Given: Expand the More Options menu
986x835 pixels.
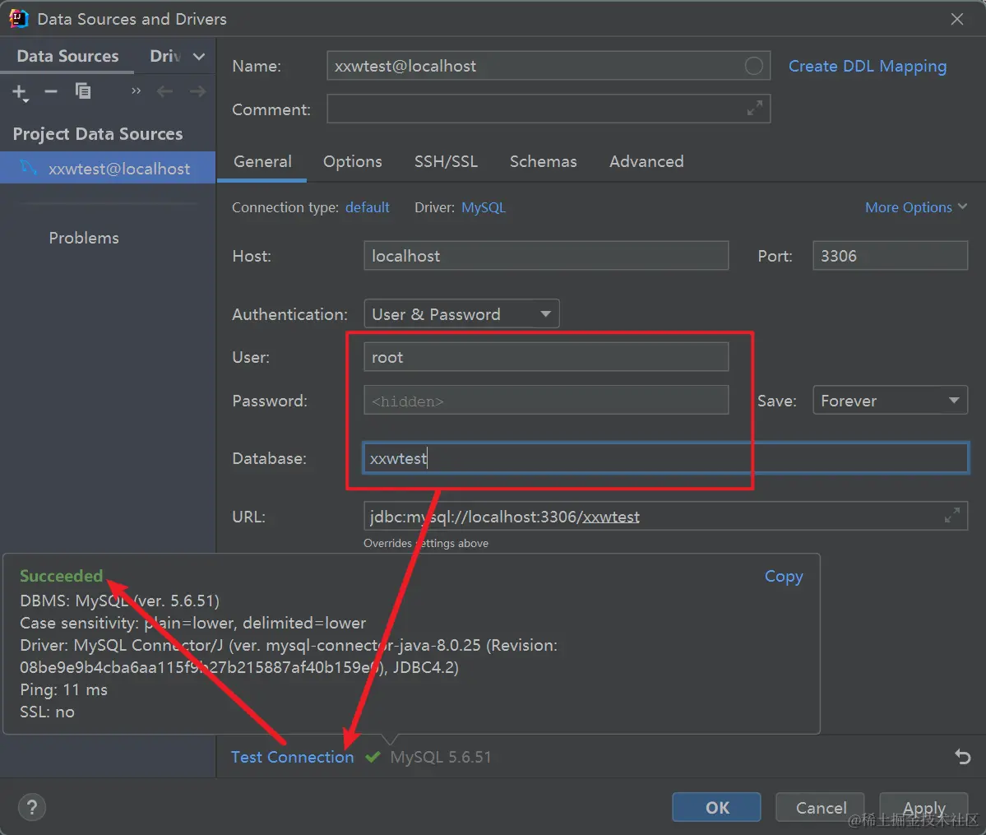Looking at the screenshot, I should tap(915, 207).
